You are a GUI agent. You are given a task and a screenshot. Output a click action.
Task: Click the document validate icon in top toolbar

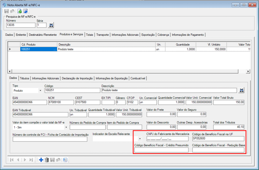(19, 11)
